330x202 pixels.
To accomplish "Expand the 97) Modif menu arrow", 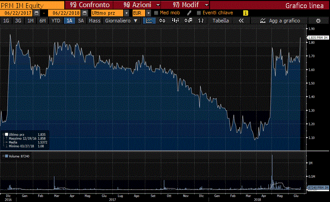I will point(207,5).
